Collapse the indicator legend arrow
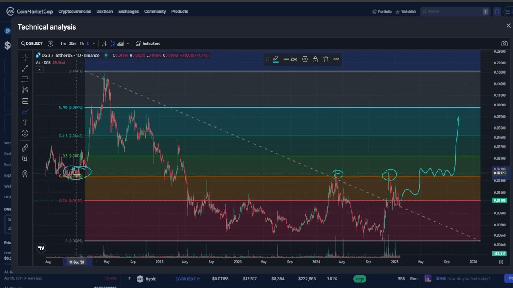 click(39, 70)
